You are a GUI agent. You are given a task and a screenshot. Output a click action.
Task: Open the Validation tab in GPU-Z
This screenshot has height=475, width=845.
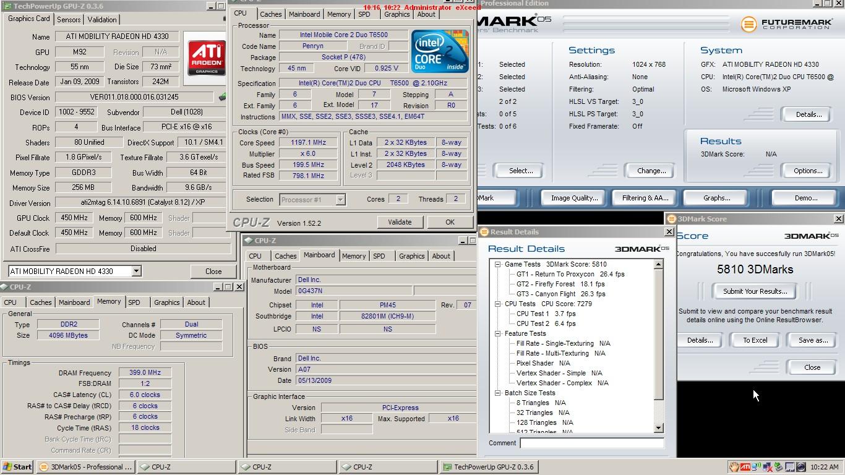(x=102, y=20)
